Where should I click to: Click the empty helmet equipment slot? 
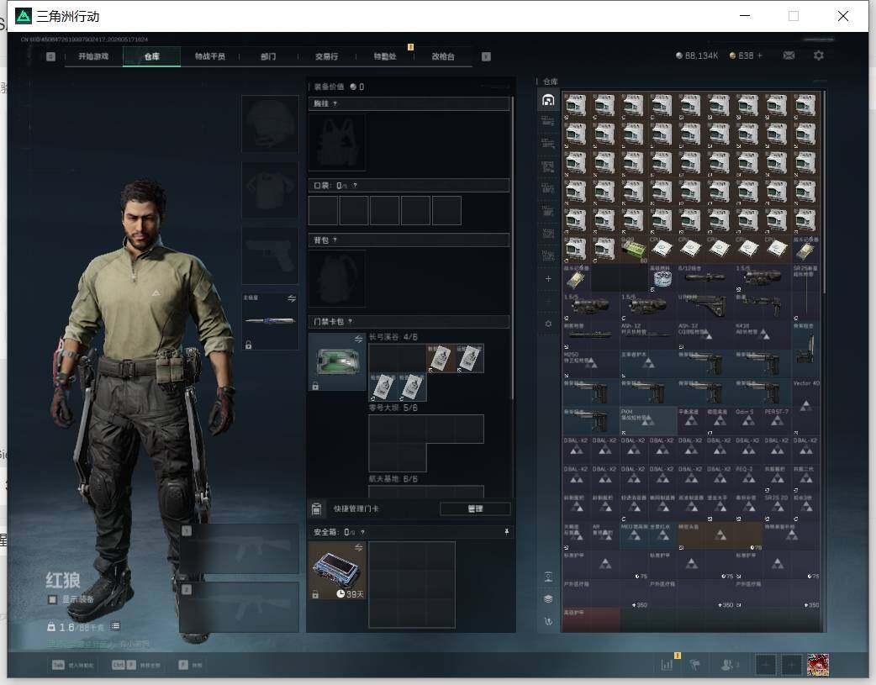270,124
